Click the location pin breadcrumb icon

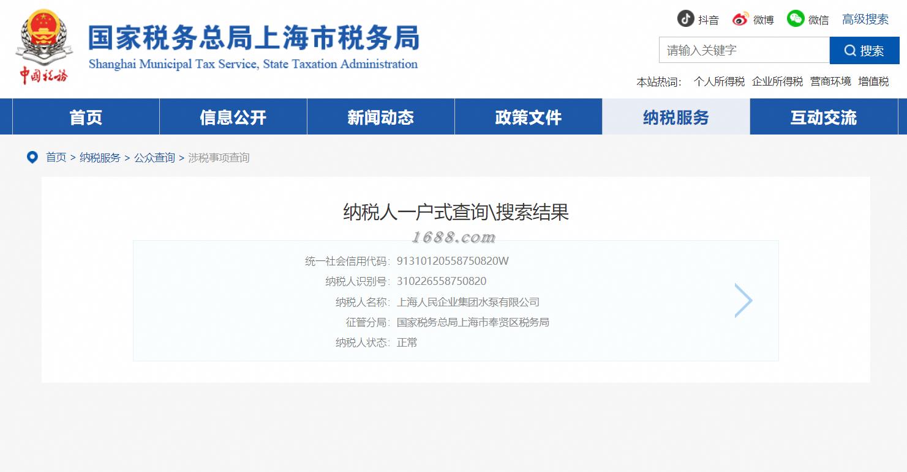[32, 157]
